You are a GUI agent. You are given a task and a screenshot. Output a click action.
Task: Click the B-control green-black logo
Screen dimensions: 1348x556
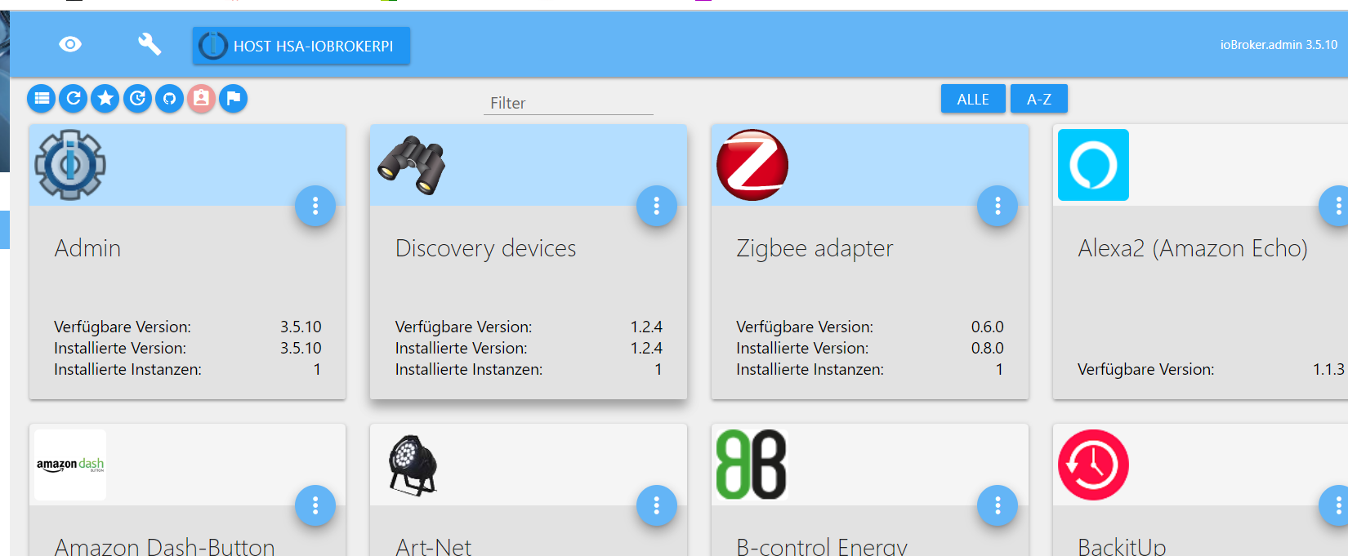(752, 465)
